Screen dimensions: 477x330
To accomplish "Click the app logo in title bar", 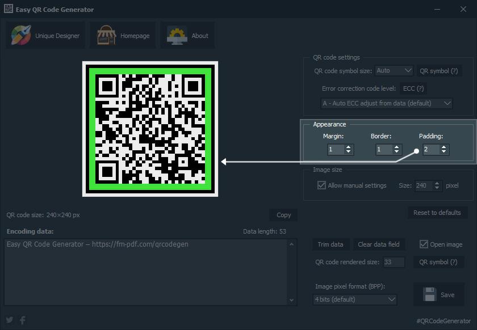I will [8, 9].
